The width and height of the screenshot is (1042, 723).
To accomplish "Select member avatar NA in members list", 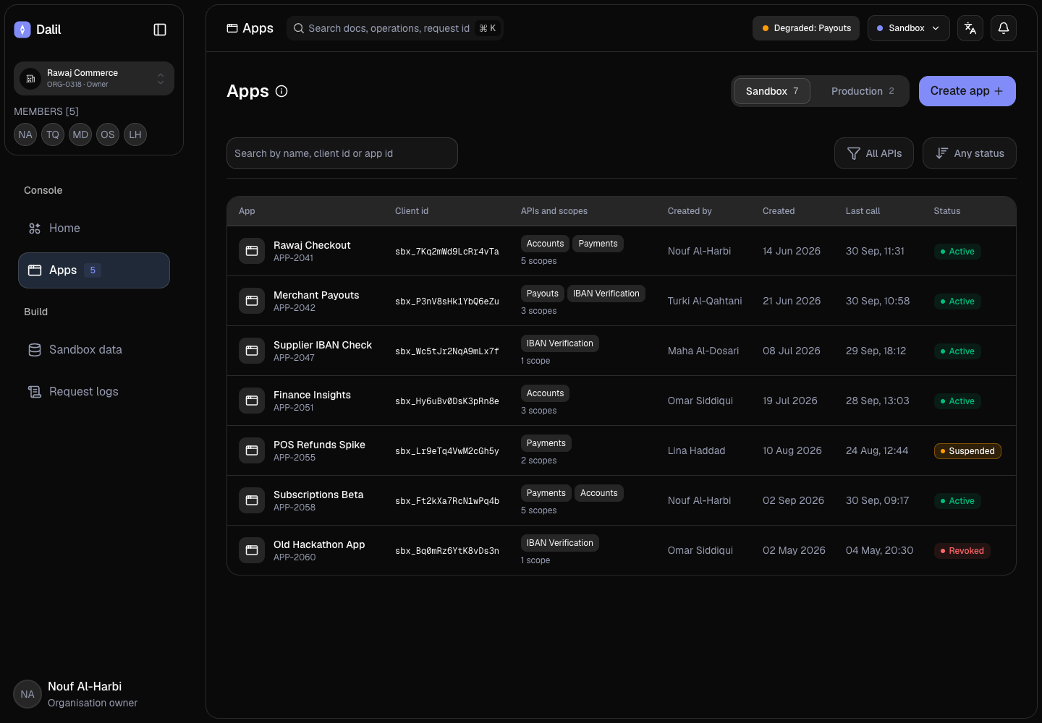I will coord(25,134).
